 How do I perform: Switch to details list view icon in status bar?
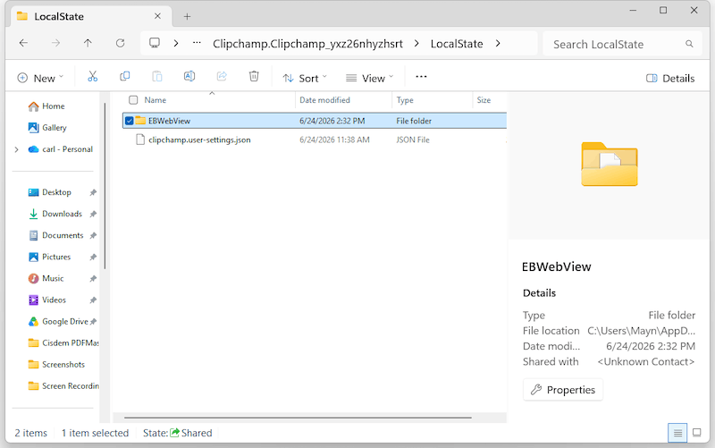pos(677,433)
